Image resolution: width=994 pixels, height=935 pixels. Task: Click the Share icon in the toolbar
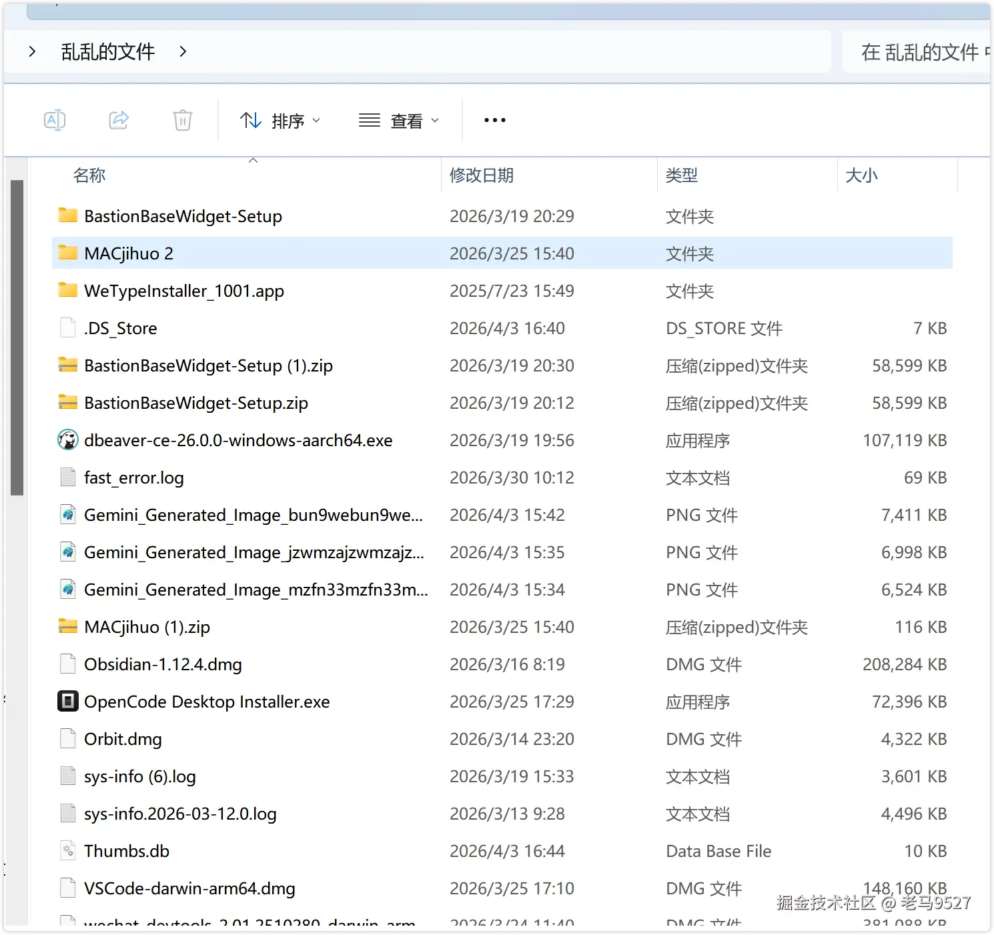119,120
